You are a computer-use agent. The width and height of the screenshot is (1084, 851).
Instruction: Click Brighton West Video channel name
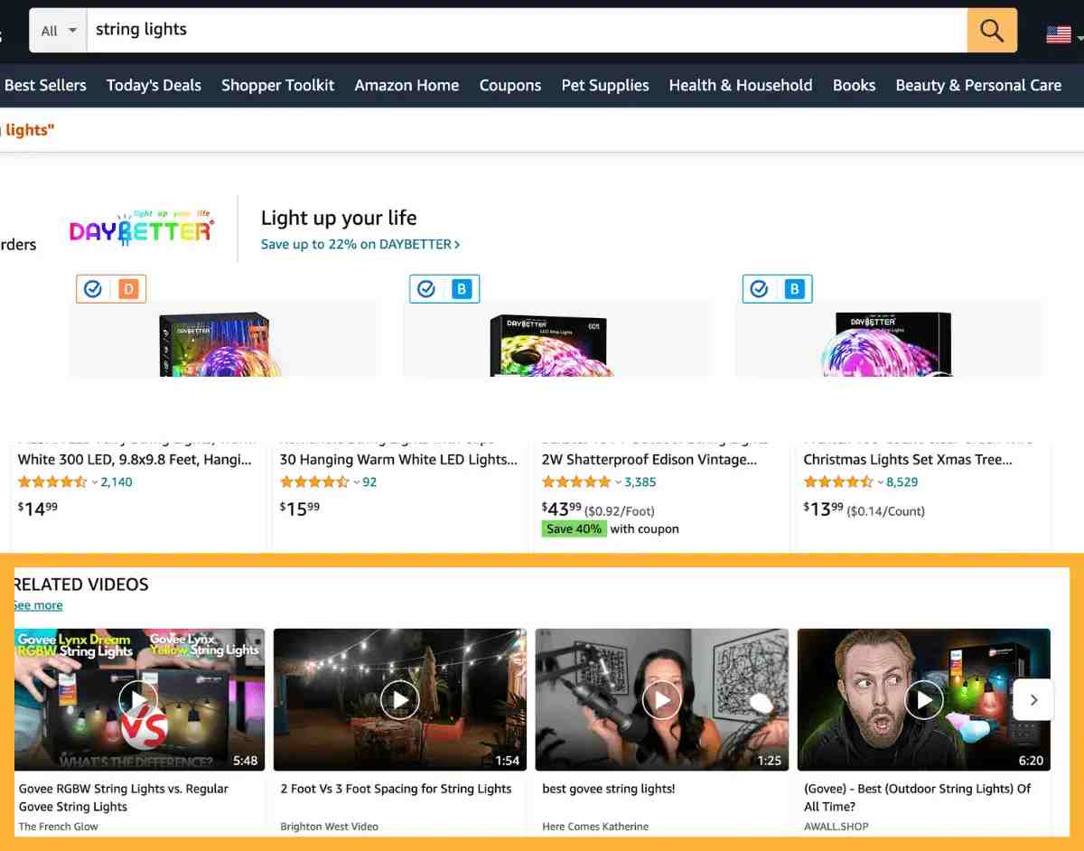tap(330, 827)
